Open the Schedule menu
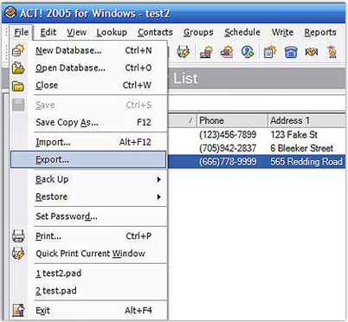 (242, 32)
